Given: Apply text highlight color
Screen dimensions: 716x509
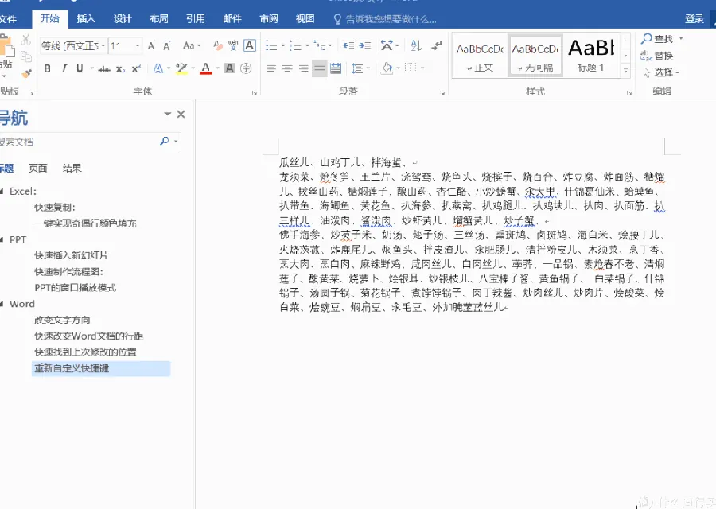Looking at the screenshot, I should coord(181,68).
